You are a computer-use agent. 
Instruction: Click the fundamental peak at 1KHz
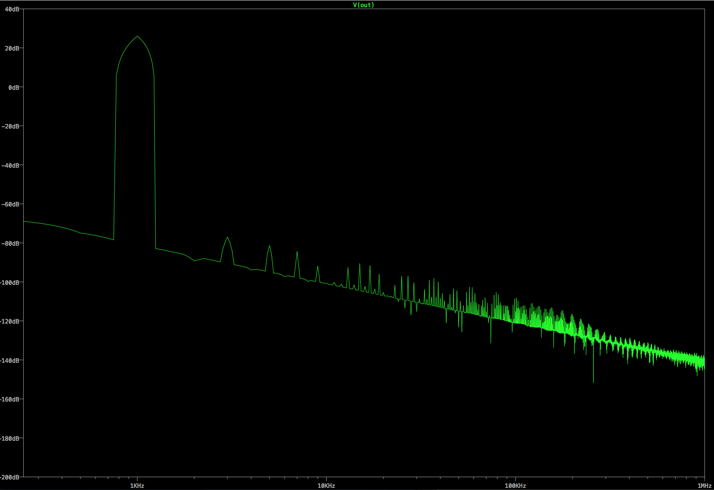(137, 37)
